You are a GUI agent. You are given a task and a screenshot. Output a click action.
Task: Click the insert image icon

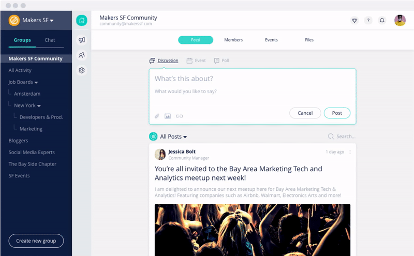click(x=168, y=116)
